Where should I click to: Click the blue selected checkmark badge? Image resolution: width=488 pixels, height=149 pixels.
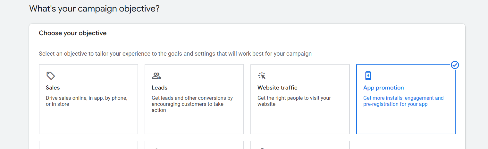455,65
